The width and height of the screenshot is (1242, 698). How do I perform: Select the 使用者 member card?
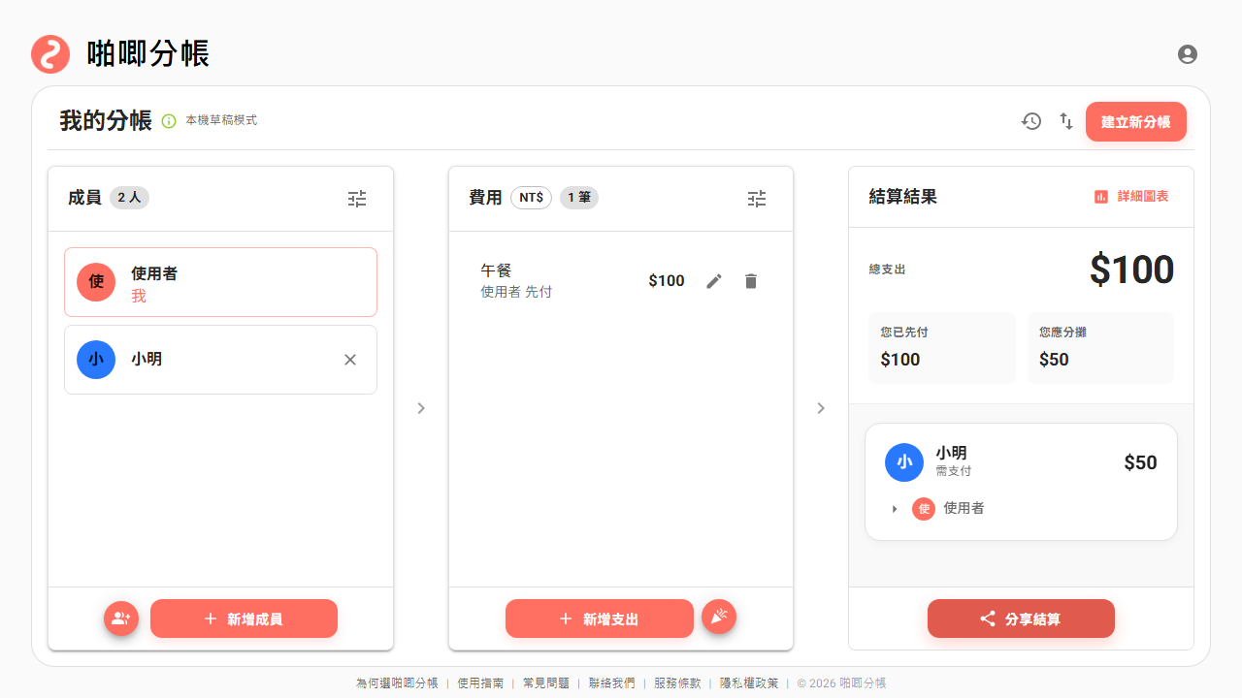220,282
